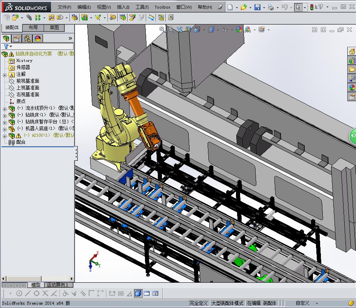Open the Save button dropdown arrow
Image resolution: width=356 pixels, height=308 pixels.
pos(264,8)
